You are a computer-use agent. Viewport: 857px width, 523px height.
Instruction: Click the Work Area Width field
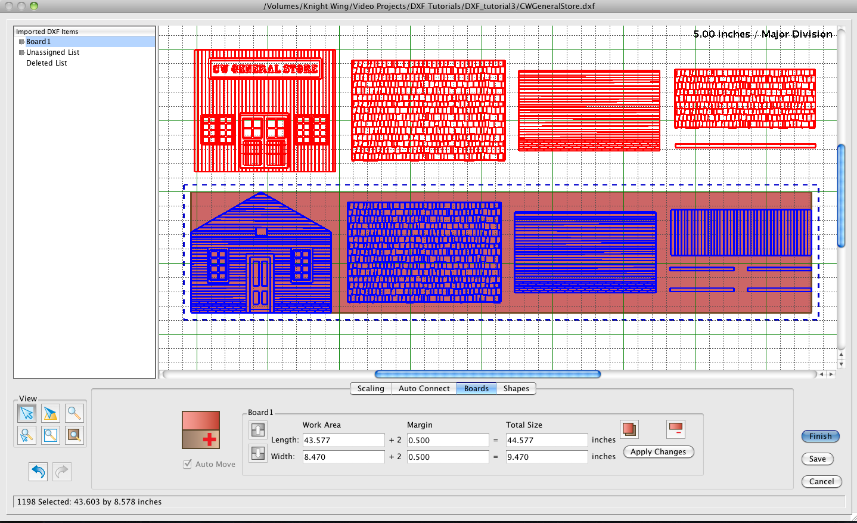[344, 457]
